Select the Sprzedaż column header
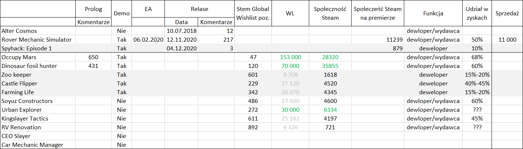523x149 pixels. 507,14
